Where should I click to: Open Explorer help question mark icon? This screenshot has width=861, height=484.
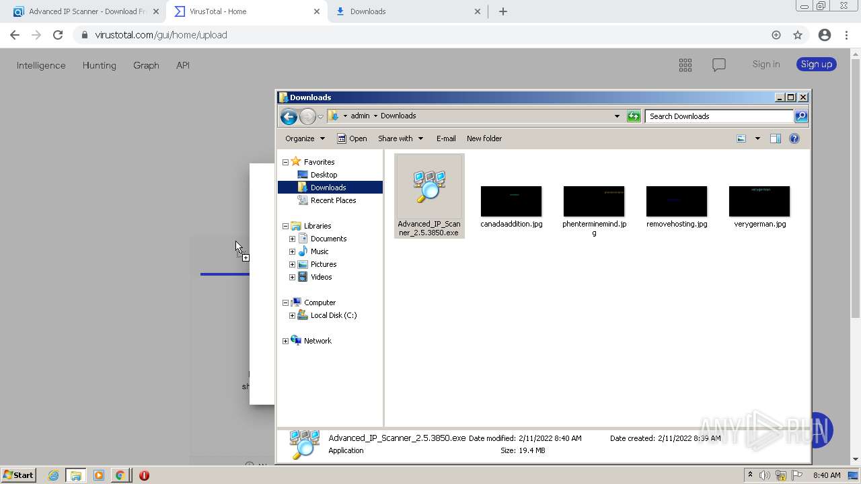coord(794,138)
